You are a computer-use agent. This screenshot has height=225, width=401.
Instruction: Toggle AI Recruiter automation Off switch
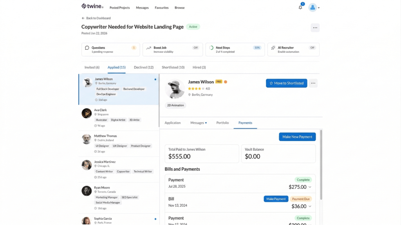click(312, 48)
